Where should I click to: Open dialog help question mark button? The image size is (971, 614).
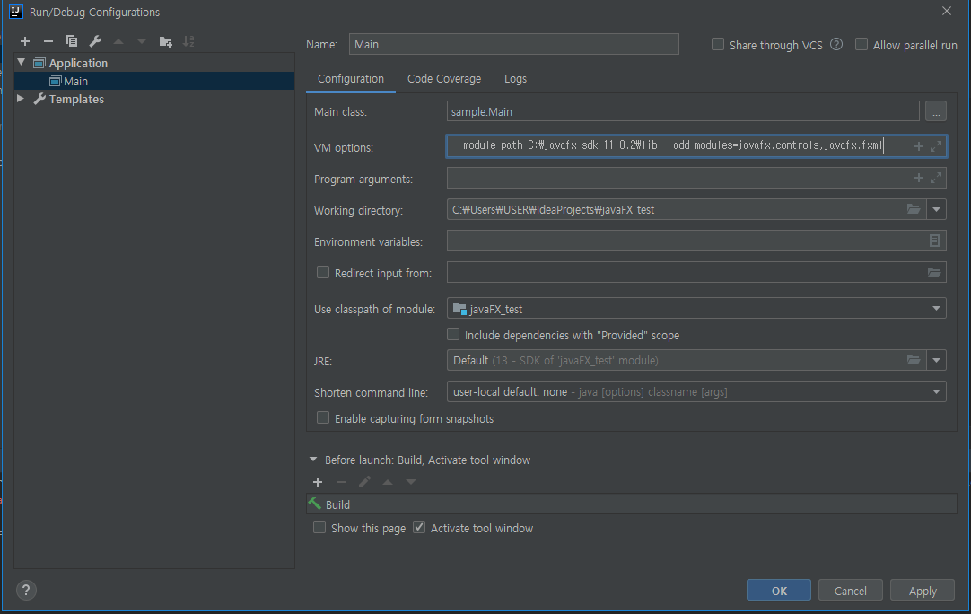click(26, 590)
